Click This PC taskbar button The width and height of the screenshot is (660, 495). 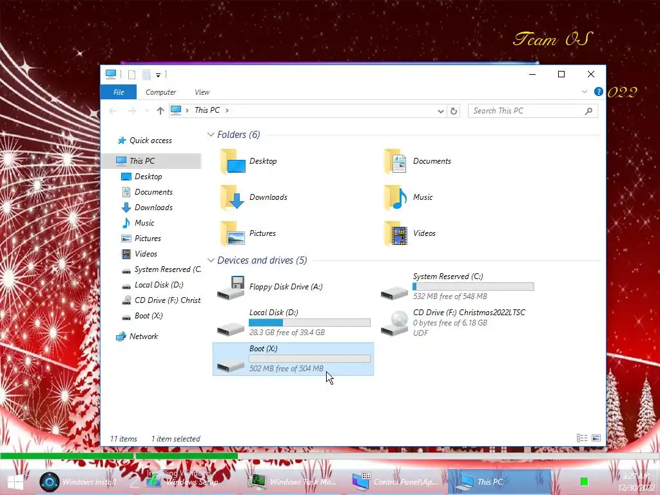click(x=500, y=482)
